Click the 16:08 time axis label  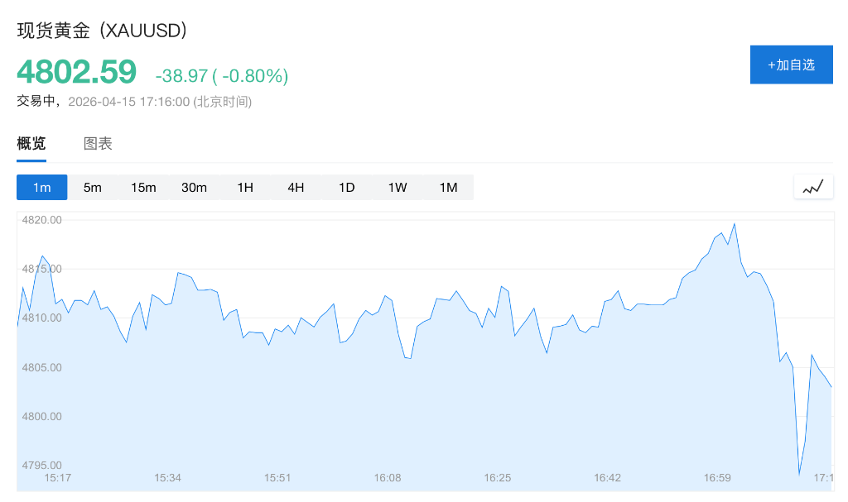pos(388,478)
